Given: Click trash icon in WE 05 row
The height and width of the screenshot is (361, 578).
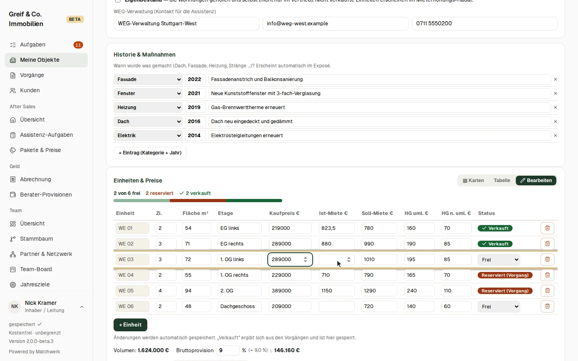Looking at the screenshot, I should click(x=547, y=291).
